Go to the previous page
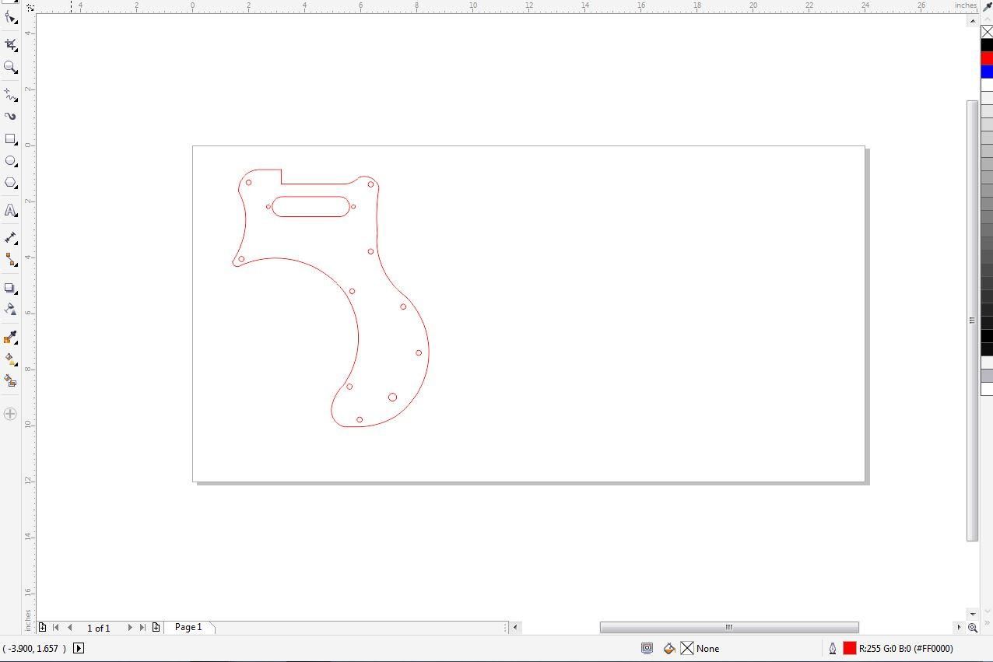 pos(70,627)
